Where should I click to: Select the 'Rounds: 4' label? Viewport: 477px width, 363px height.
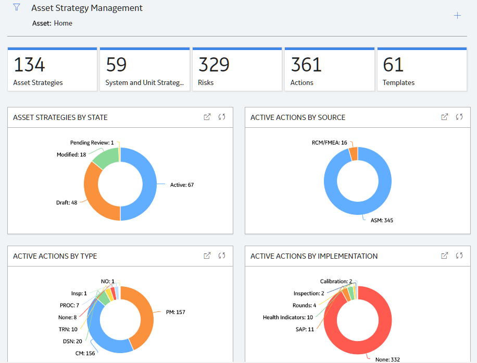304,305
